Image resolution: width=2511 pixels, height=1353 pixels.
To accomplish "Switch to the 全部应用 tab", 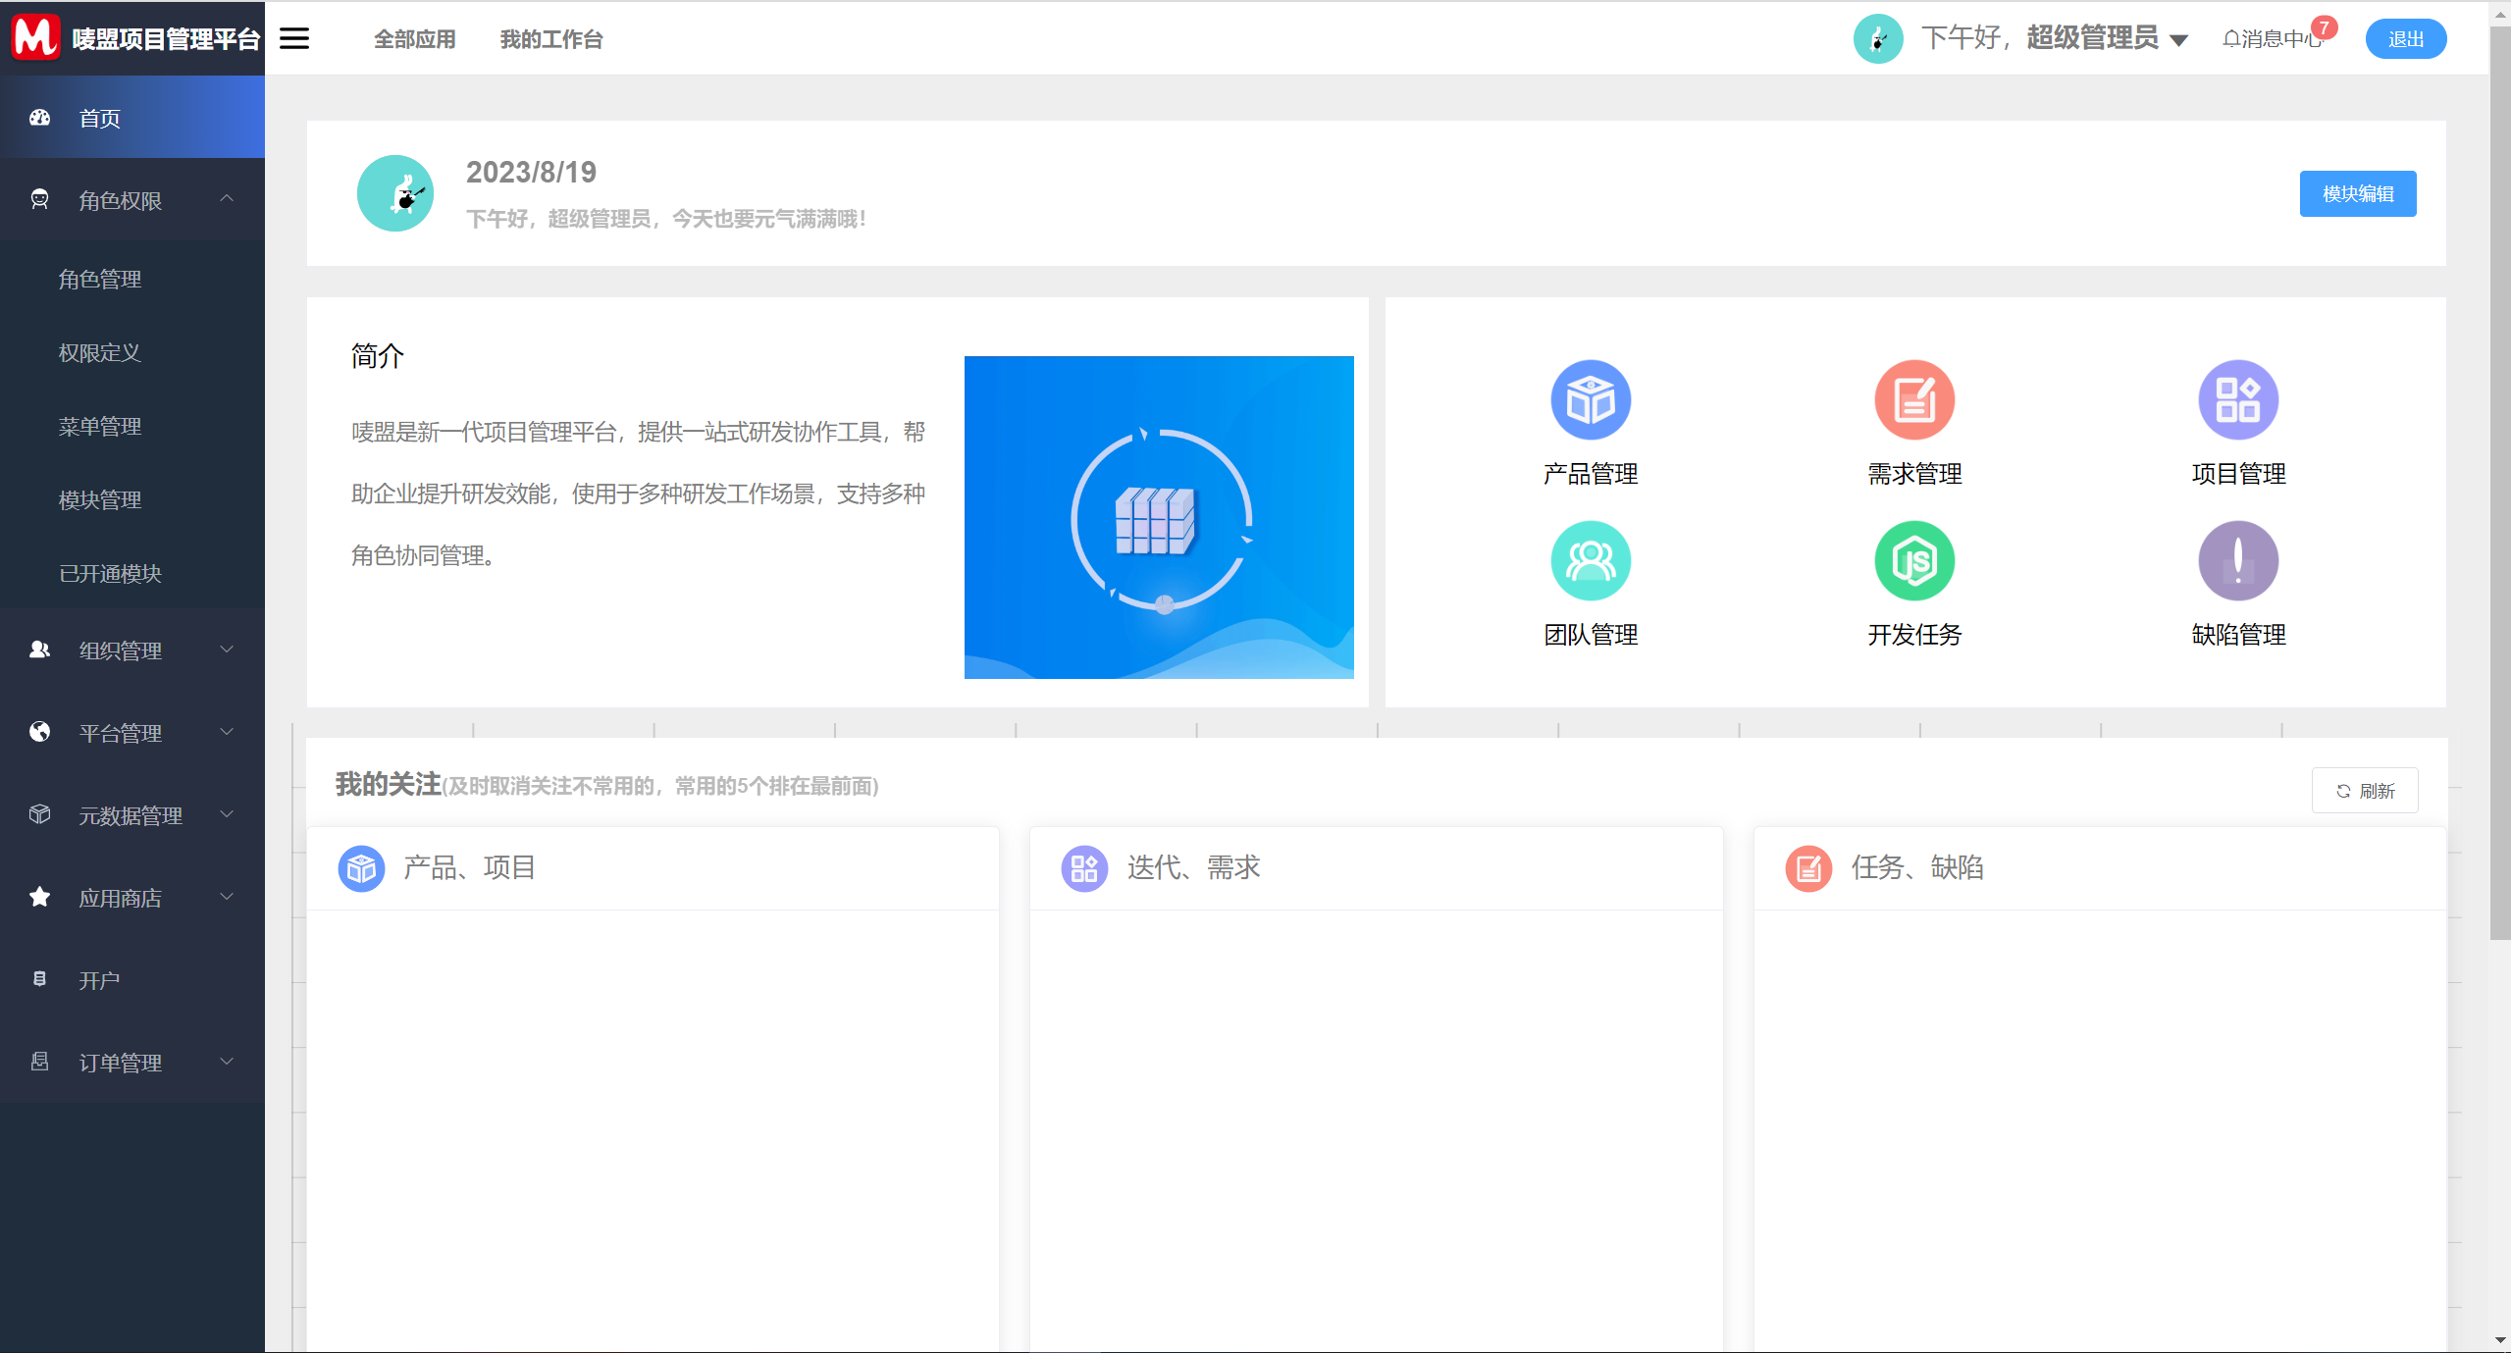I will click(414, 39).
